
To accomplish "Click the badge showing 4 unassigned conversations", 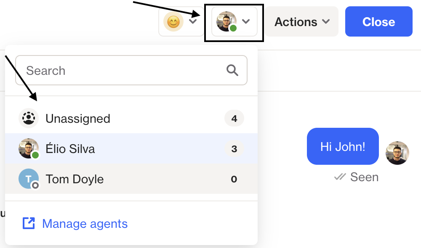I will coord(234,118).
